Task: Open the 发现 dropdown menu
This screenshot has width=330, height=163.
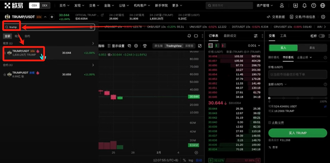Action: (x=79, y=5)
